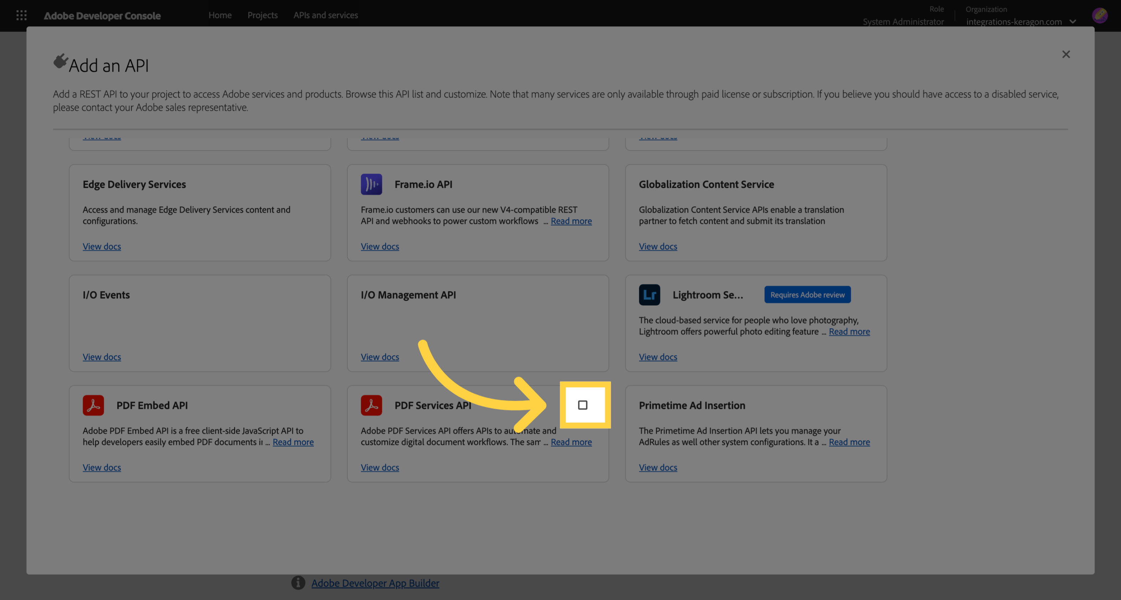Open View docs for I/O Events
The width and height of the screenshot is (1121, 600).
[102, 357]
